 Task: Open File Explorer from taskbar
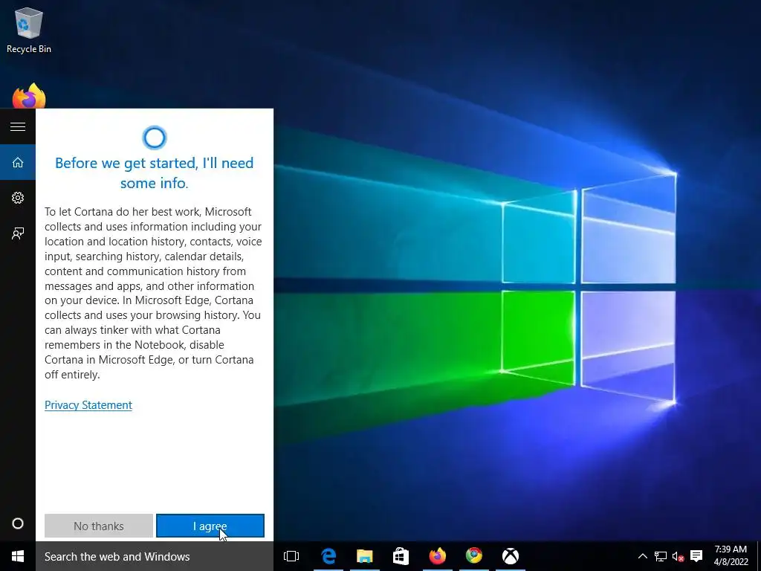coord(364,556)
